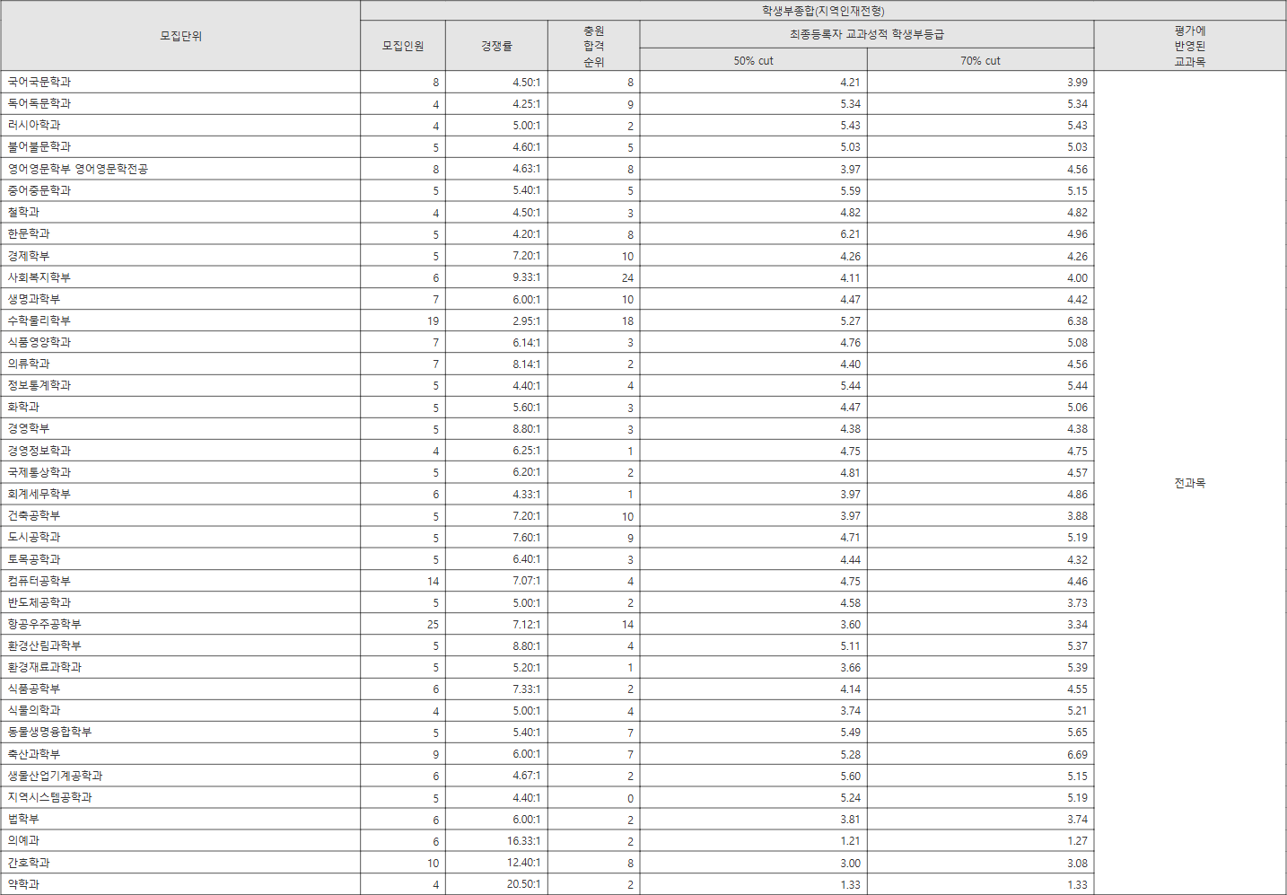Select the 학생부종합(지역인재전형) top header
Viewport: 1287px width, 895px height.
[822, 11]
